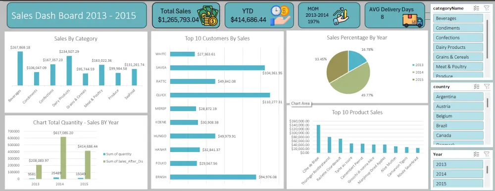Viewport: 495px width, 191px height.
Task: Click the country slicer scrollbar
Action: tap(488, 103)
